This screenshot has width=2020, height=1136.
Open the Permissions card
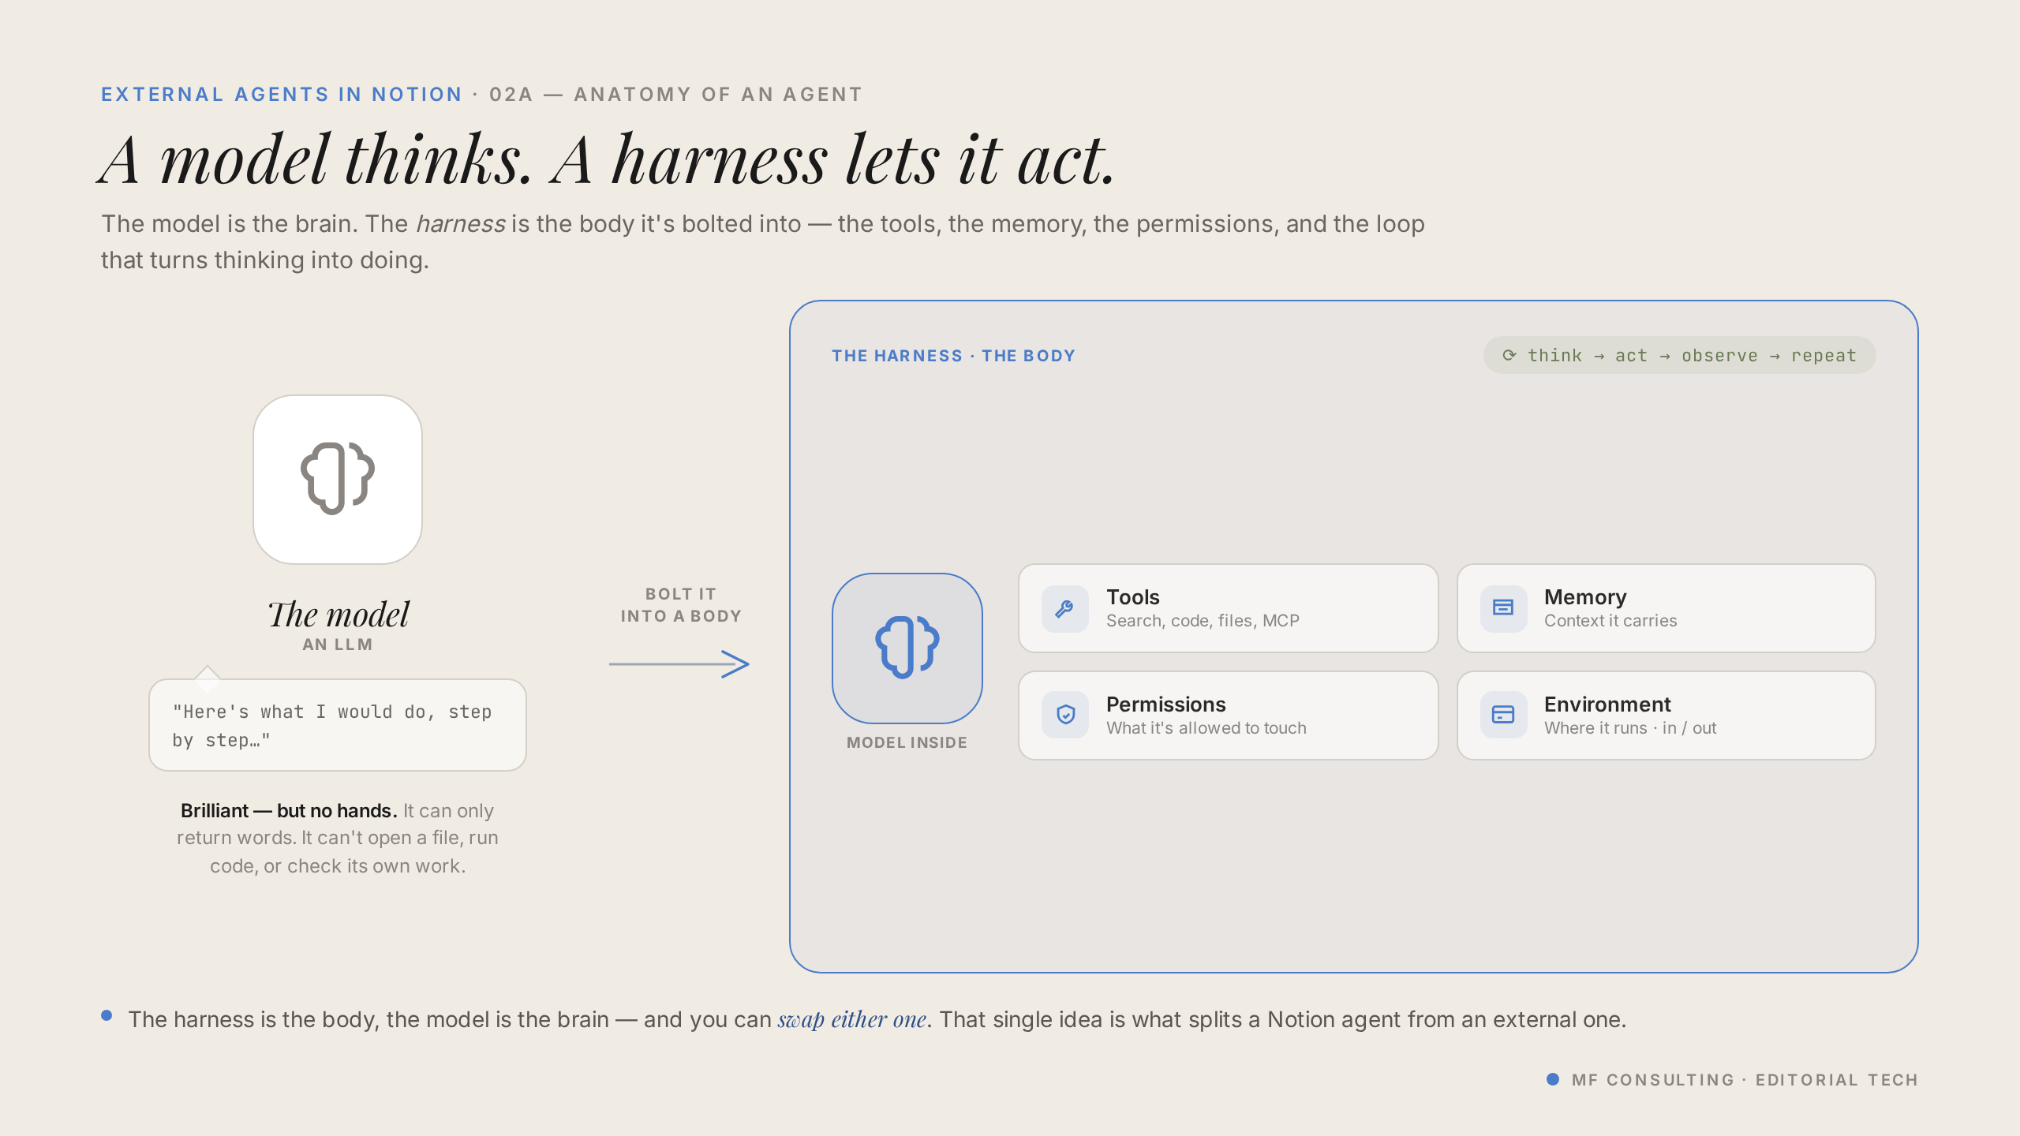click(1228, 716)
